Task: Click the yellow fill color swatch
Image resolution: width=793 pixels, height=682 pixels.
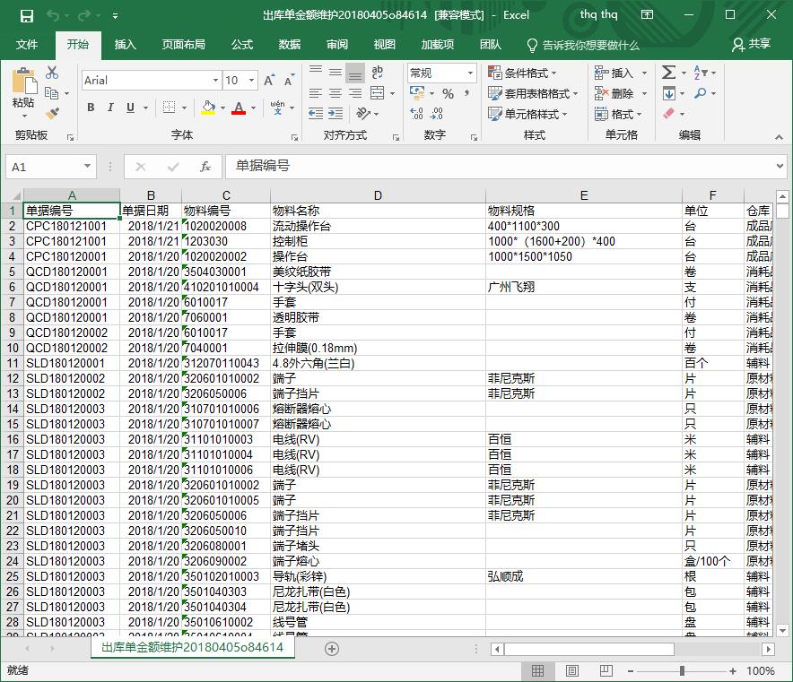Action: [x=208, y=108]
